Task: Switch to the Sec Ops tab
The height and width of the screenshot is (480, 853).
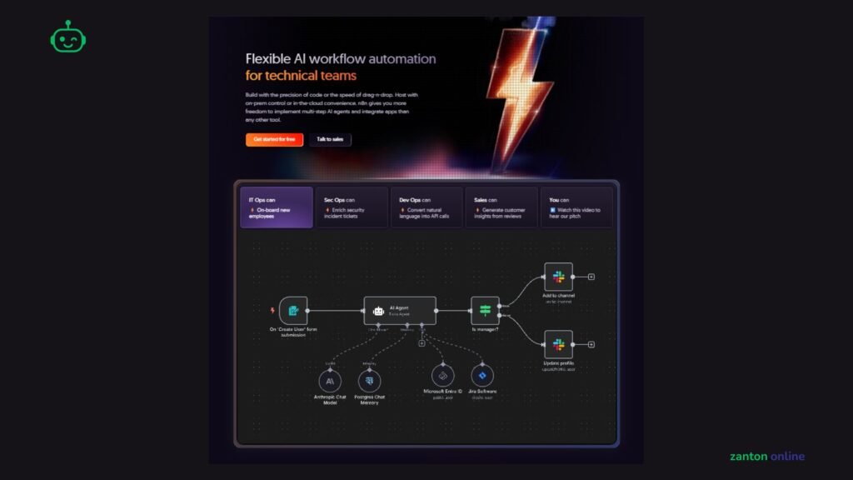Action: 352,207
